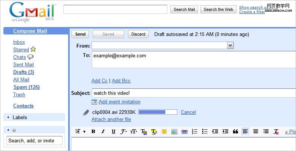
Task: Click in the Subject field
Action: click(x=192, y=93)
